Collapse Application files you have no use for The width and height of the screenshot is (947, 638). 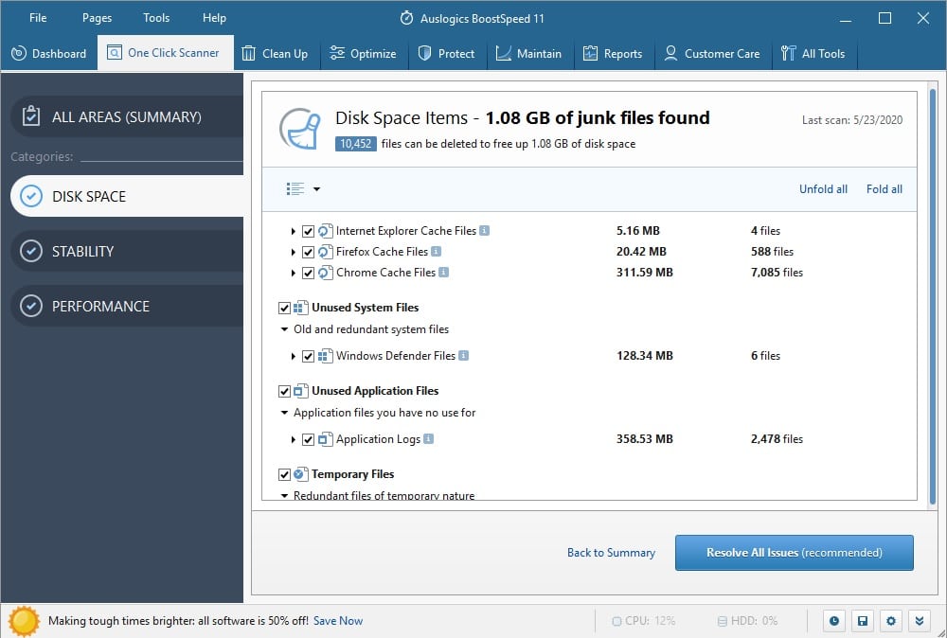(284, 413)
